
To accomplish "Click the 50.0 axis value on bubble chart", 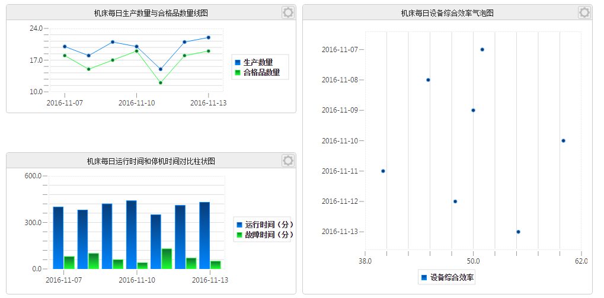I will (473, 261).
